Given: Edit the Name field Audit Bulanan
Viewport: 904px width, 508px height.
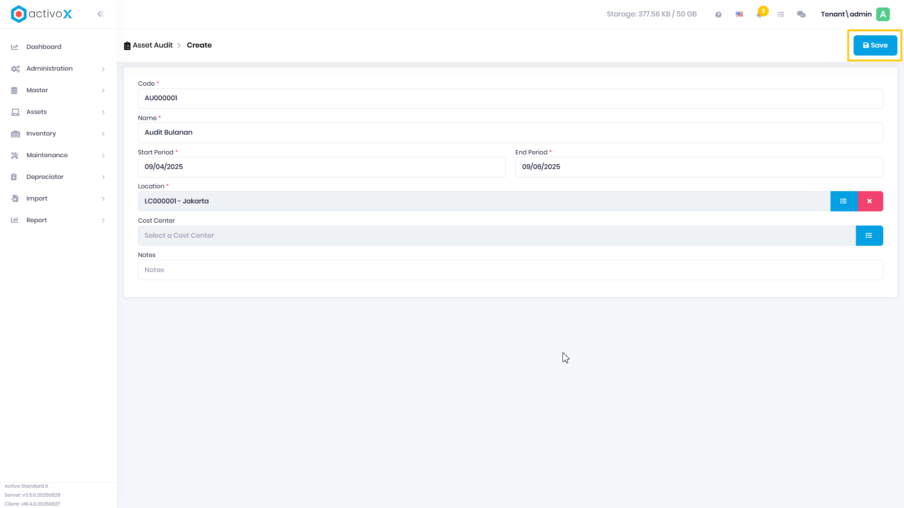Looking at the screenshot, I should tap(510, 133).
